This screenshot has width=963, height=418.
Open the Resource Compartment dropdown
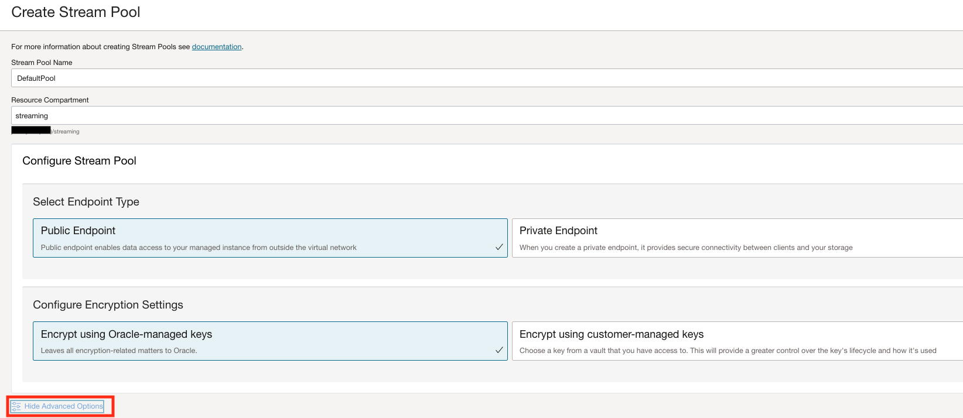pyautogui.click(x=486, y=115)
